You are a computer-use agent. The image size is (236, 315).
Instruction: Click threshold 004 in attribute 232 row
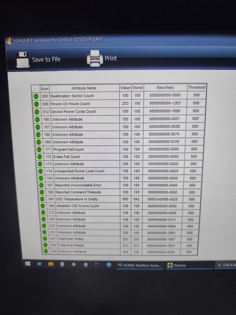[190, 226]
